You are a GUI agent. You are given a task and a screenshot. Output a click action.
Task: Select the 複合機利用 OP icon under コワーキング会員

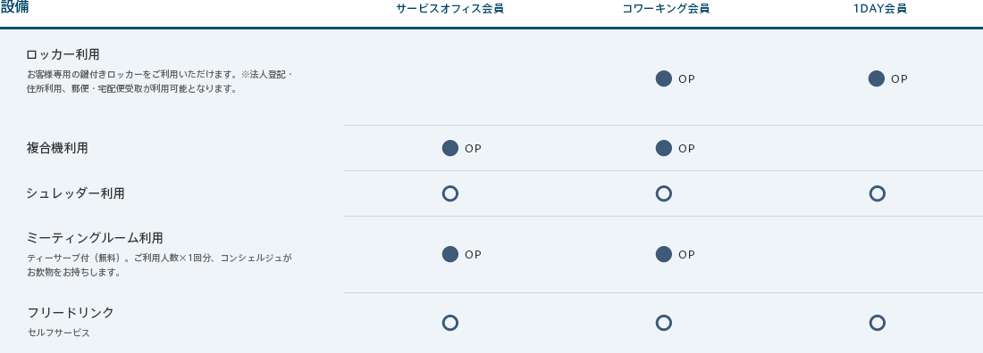pos(663,148)
